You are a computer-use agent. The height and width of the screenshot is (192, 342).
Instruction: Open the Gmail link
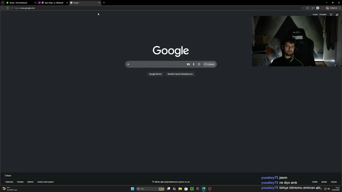coord(315,14)
